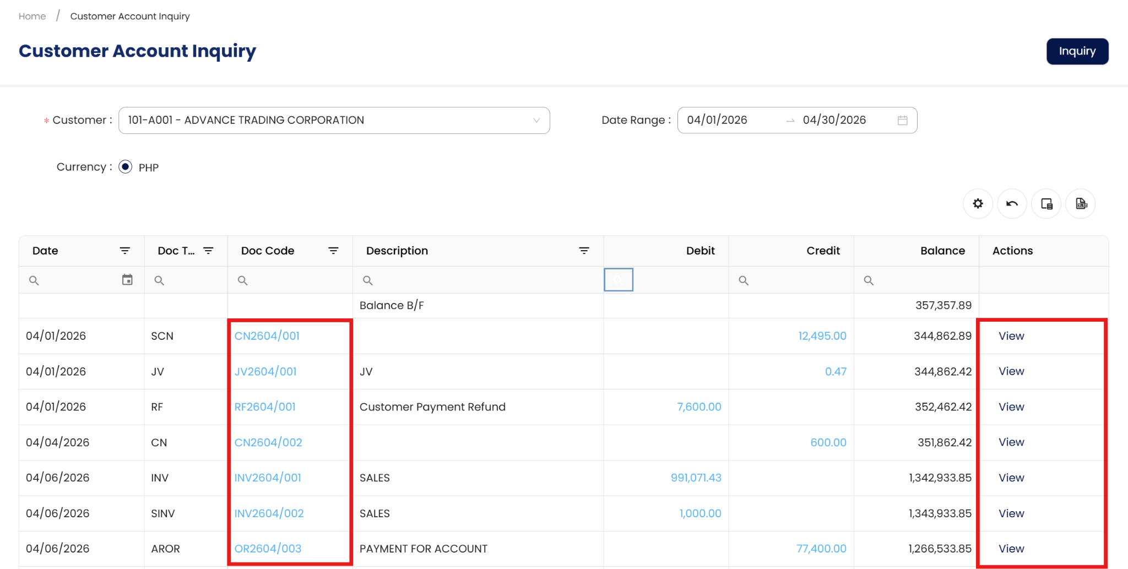The width and height of the screenshot is (1128, 569).
Task: Click the search icon in Date filter cell
Action: [34, 280]
